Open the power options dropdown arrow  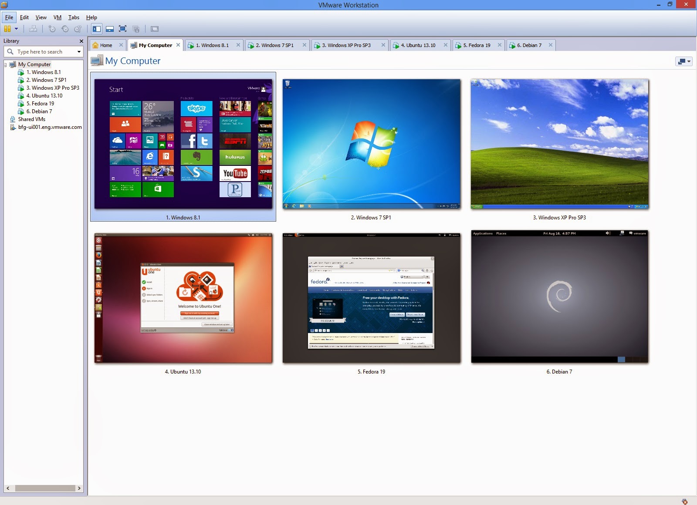(x=17, y=29)
